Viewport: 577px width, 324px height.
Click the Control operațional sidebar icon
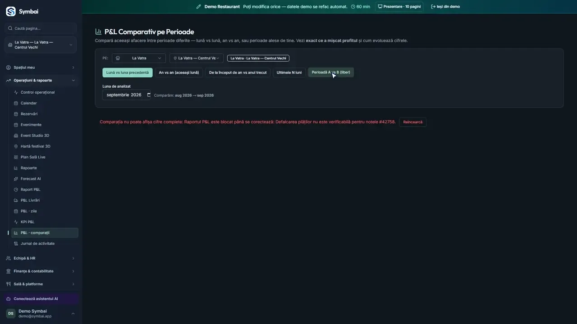coord(16,92)
